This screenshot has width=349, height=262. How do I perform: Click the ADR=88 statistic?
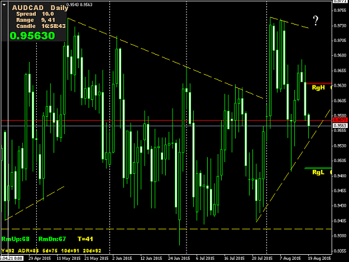click(x=28, y=251)
